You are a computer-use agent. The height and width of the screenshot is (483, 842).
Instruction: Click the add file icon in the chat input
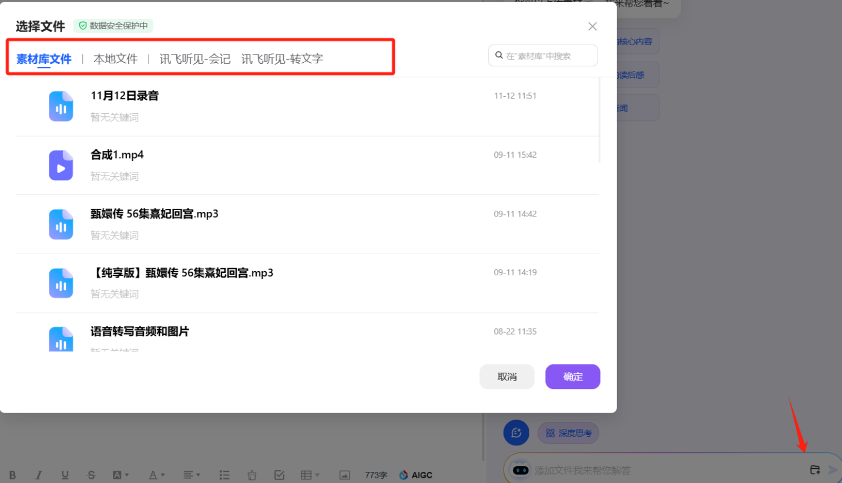pyautogui.click(x=815, y=470)
